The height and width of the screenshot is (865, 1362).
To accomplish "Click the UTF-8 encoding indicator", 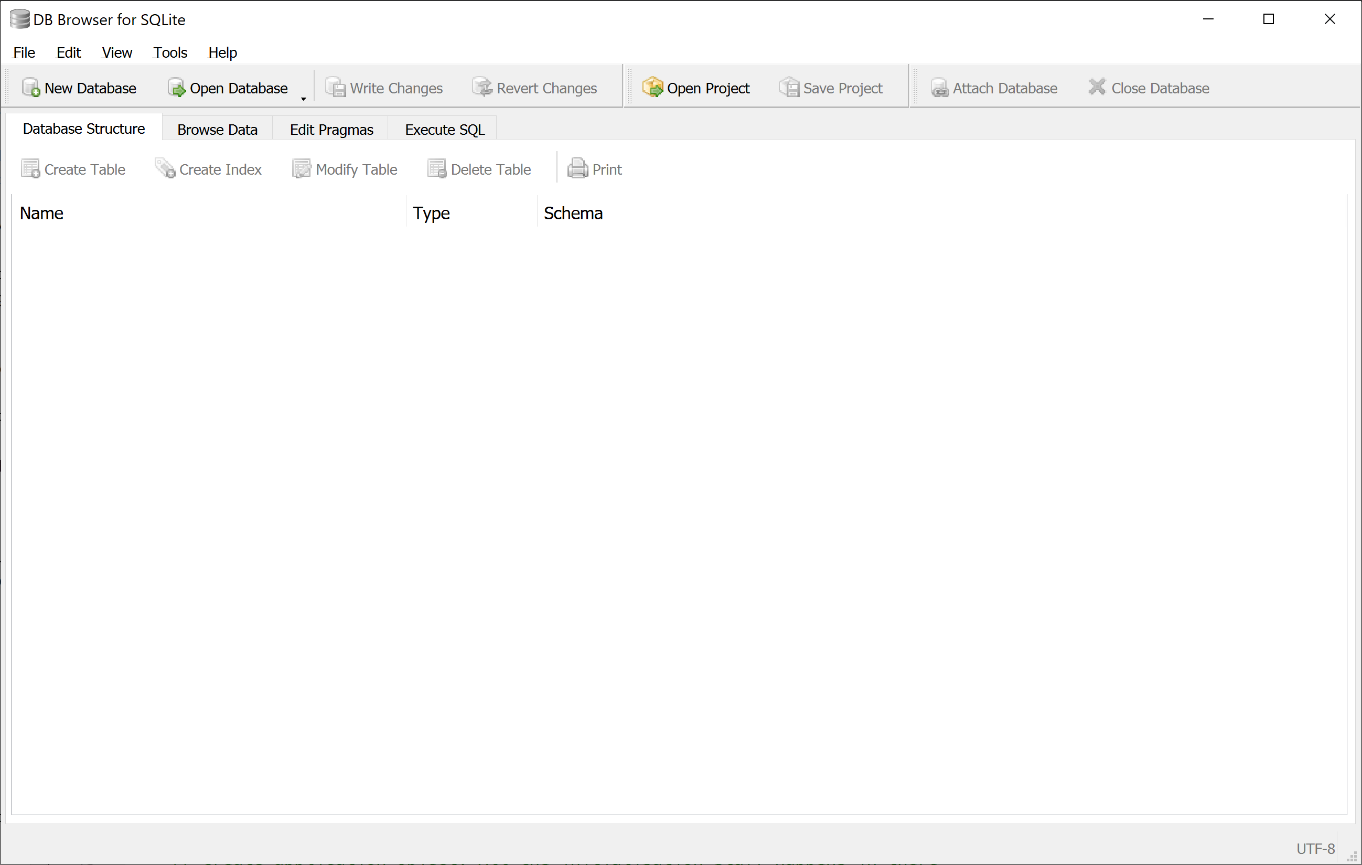I will pos(1314,848).
